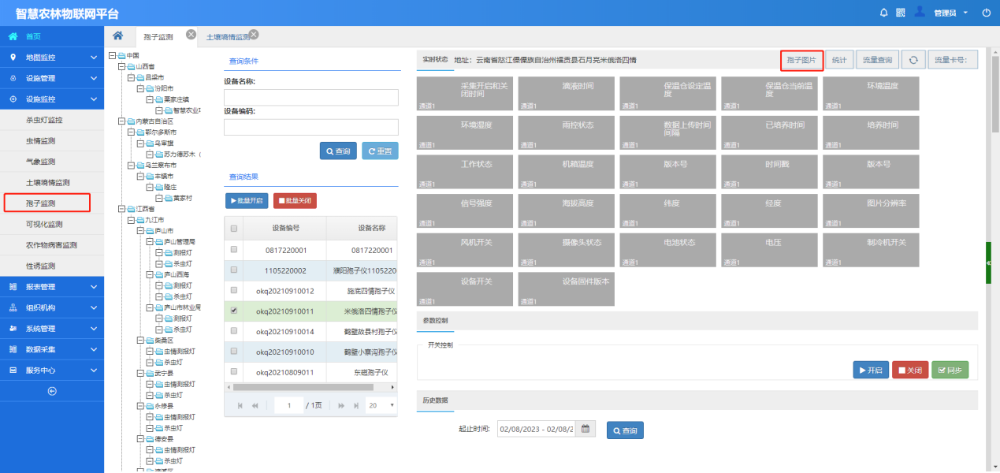
Task: Uncheck the okq20210910011 row checkbox
Action: click(234, 311)
